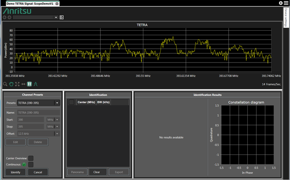Toggle the Continuous checkbox
This screenshot has width=290, height=180.
click(x=31, y=164)
